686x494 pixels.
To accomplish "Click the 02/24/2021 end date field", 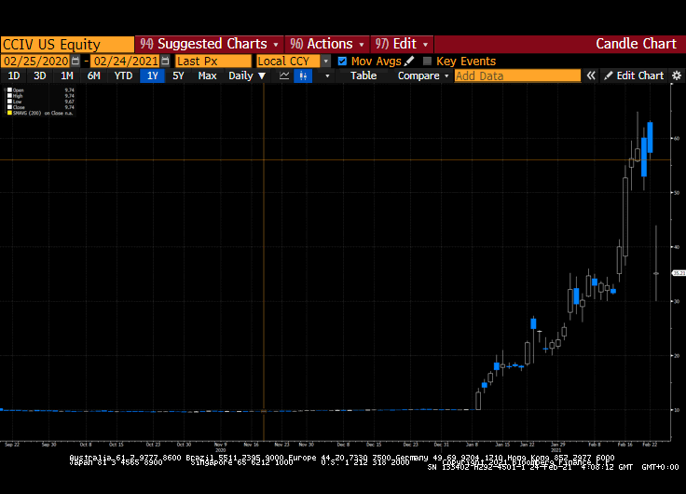I will [126, 61].
